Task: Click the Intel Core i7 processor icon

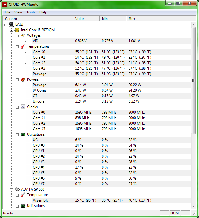Action: coord(17,30)
